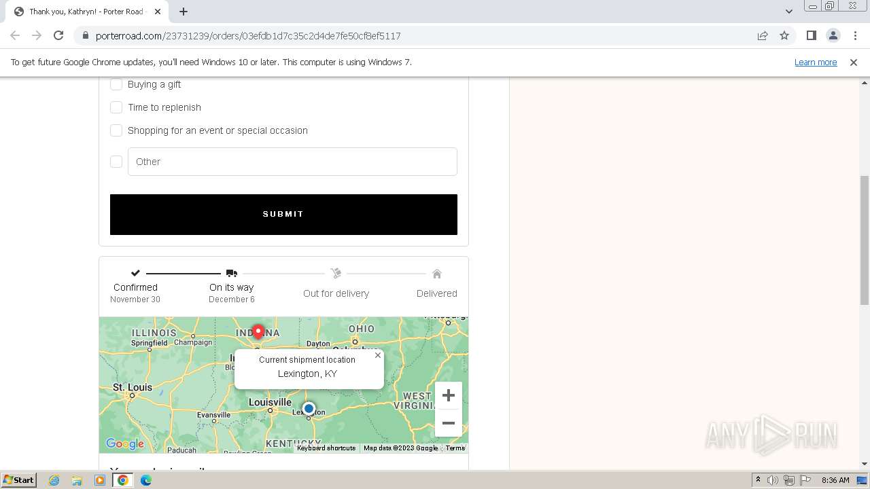Viewport: 870px width, 489px height.
Task: Open Chrome three-dot menu
Action: point(855,35)
